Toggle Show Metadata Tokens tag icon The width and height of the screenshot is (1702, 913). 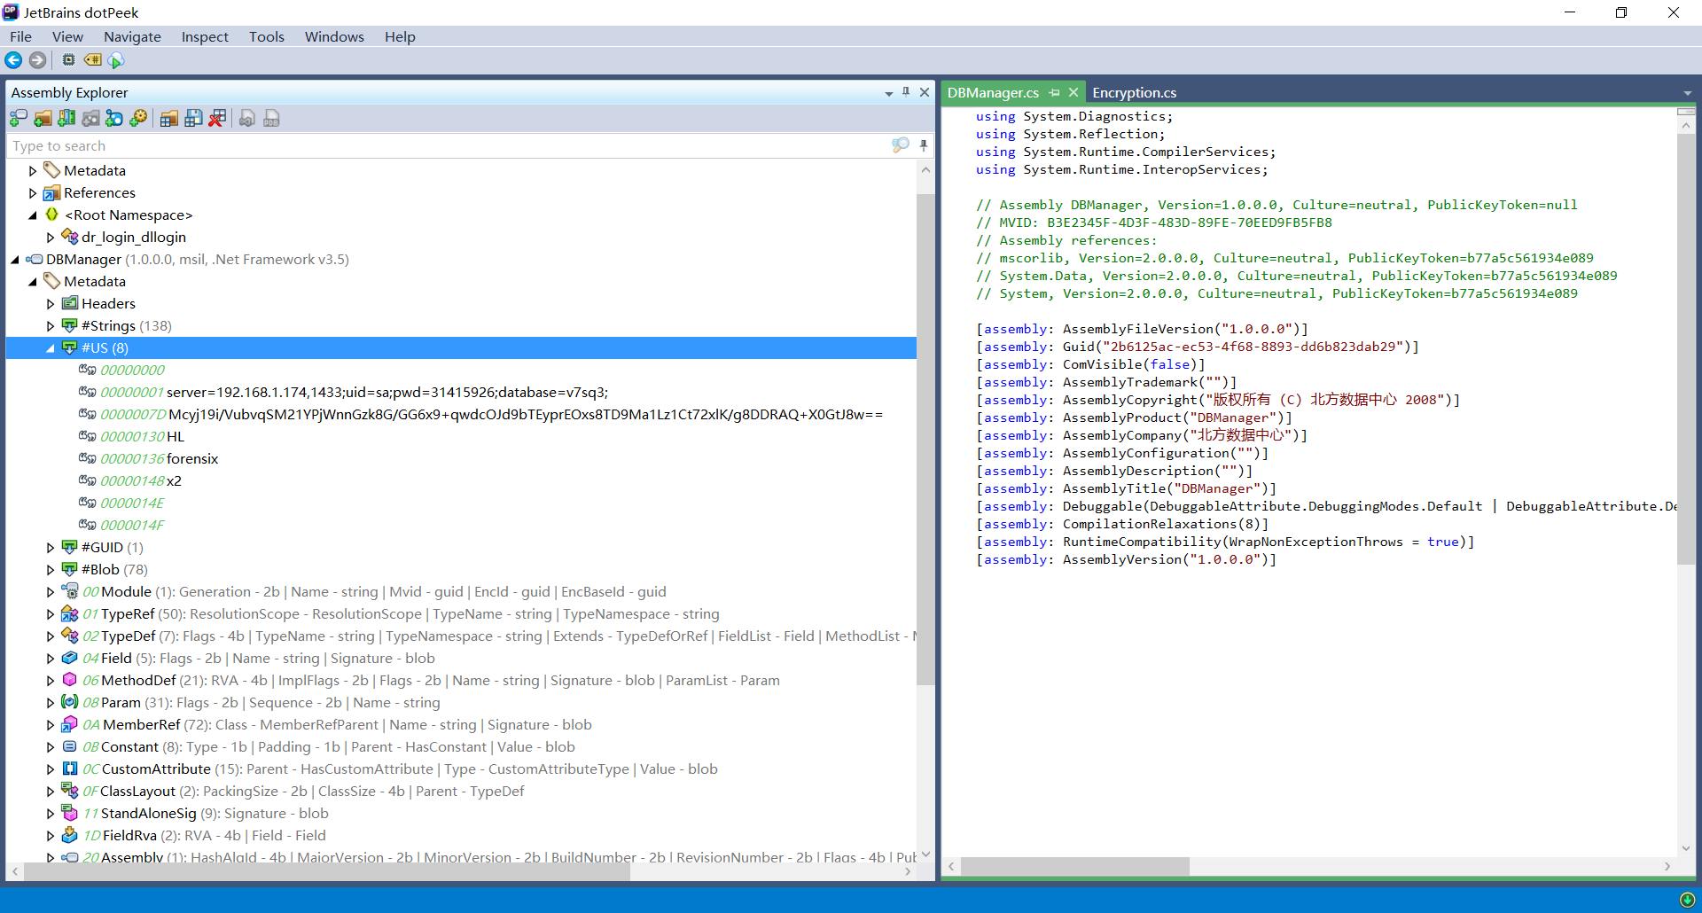[x=92, y=60]
